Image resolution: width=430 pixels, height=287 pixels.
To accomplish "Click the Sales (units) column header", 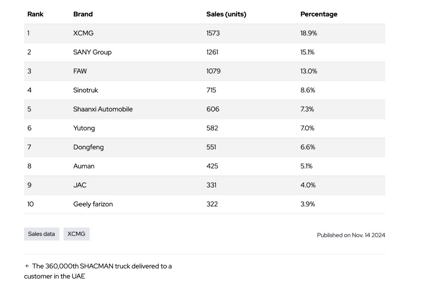I will [x=226, y=14].
